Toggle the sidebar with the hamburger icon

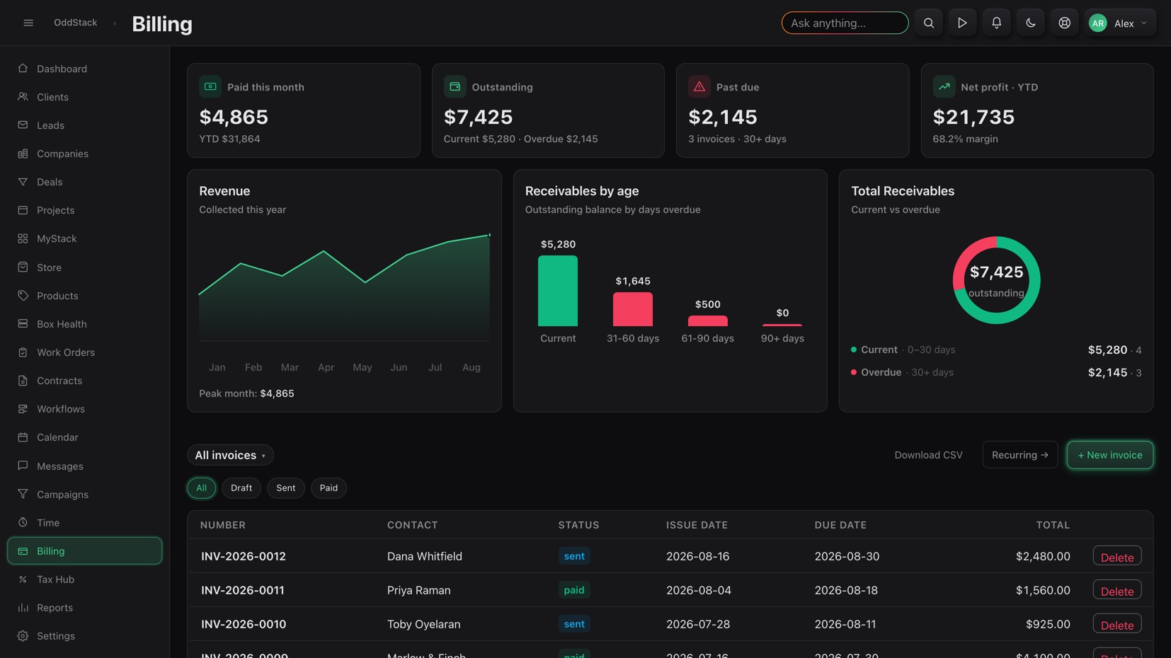[28, 23]
